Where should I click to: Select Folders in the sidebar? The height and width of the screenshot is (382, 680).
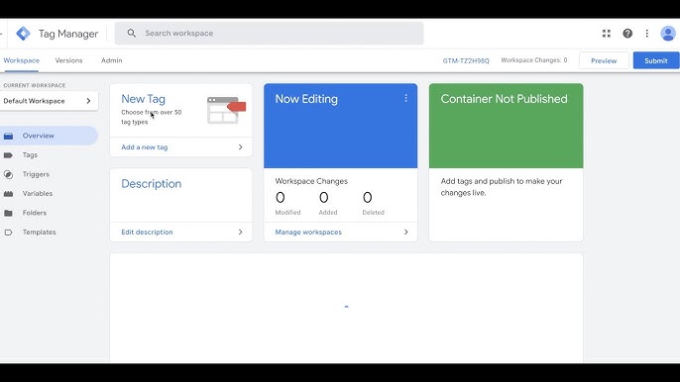click(35, 213)
